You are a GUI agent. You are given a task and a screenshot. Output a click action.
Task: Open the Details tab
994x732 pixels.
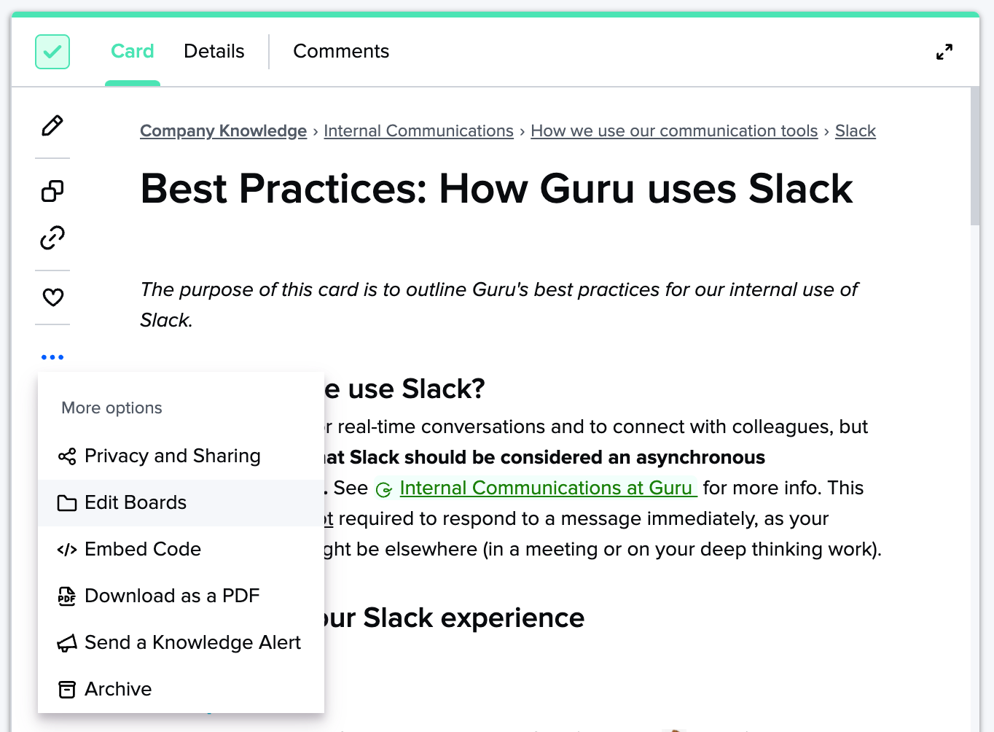(x=214, y=51)
